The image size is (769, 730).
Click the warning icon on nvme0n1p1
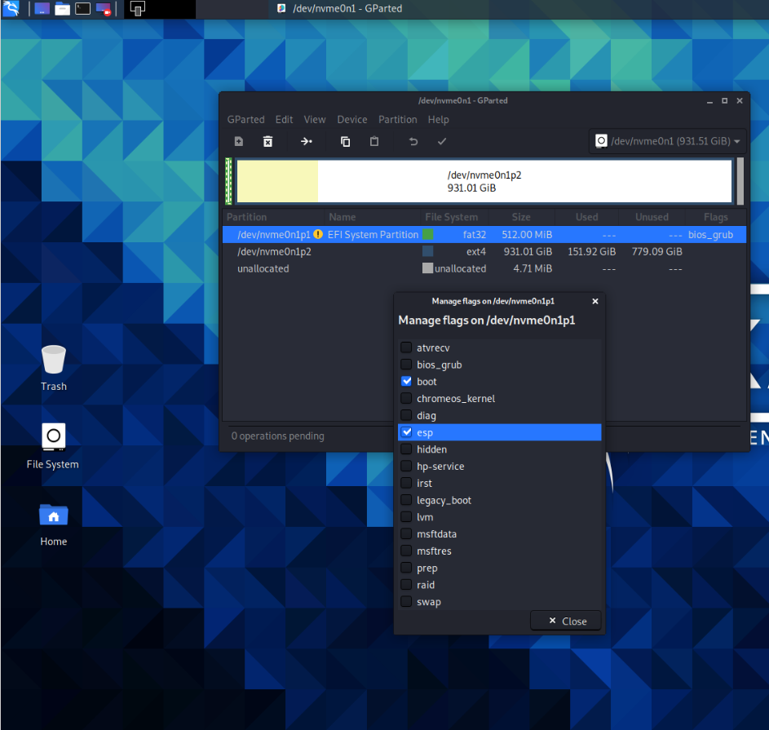click(x=318, y=235)
